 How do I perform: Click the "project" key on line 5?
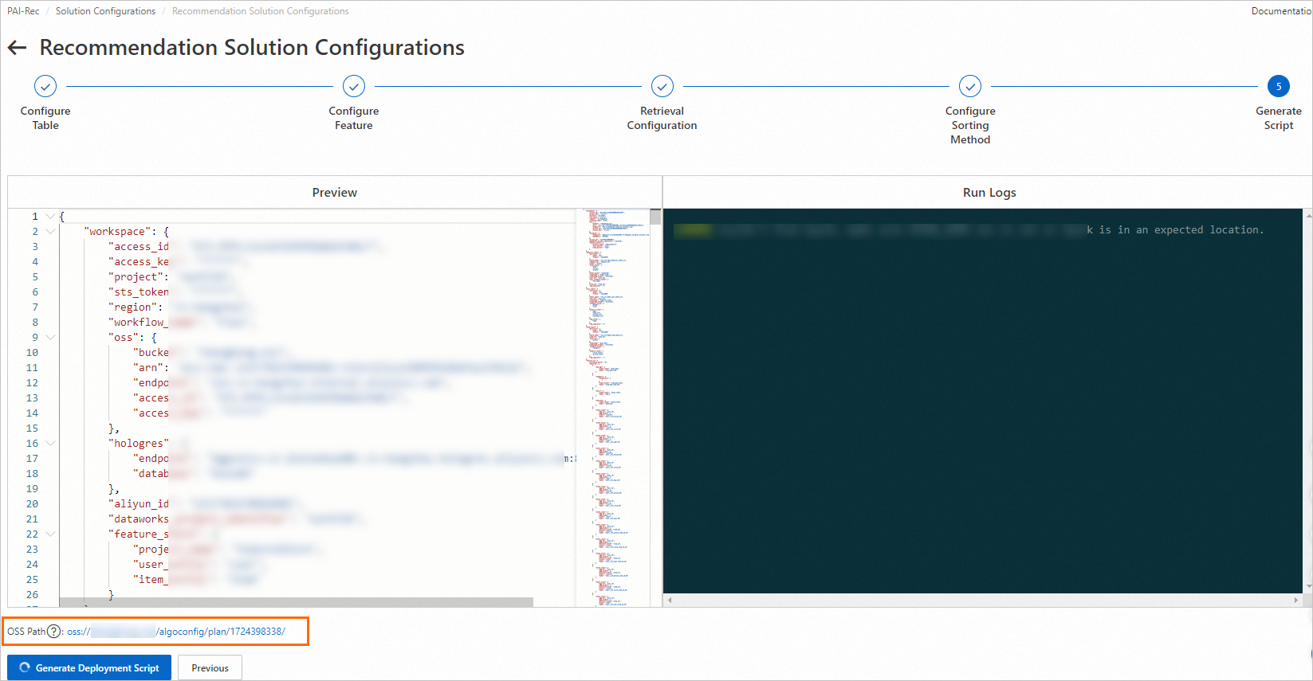point(136,277)
